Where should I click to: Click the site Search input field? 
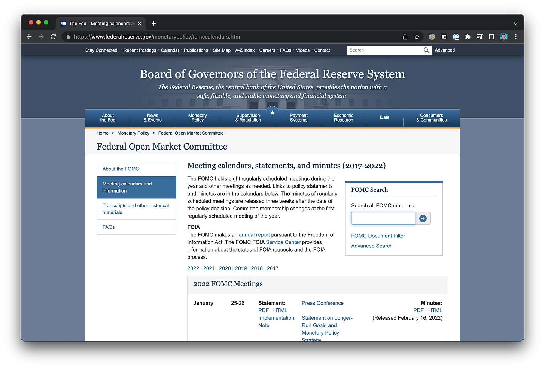[385, 50]
